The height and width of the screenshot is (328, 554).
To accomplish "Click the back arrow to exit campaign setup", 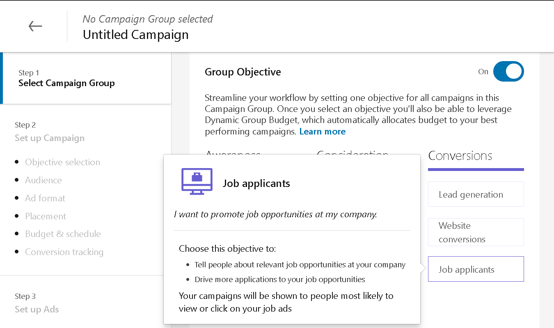I will point(35,26).
